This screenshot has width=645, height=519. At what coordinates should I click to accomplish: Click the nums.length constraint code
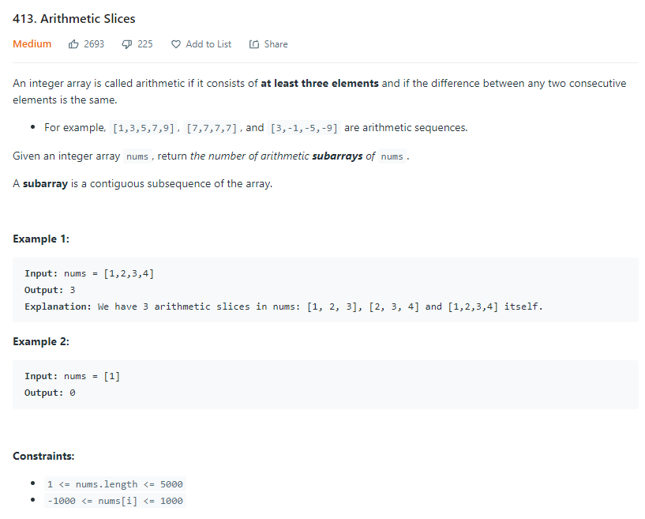[x=115, y=484]
